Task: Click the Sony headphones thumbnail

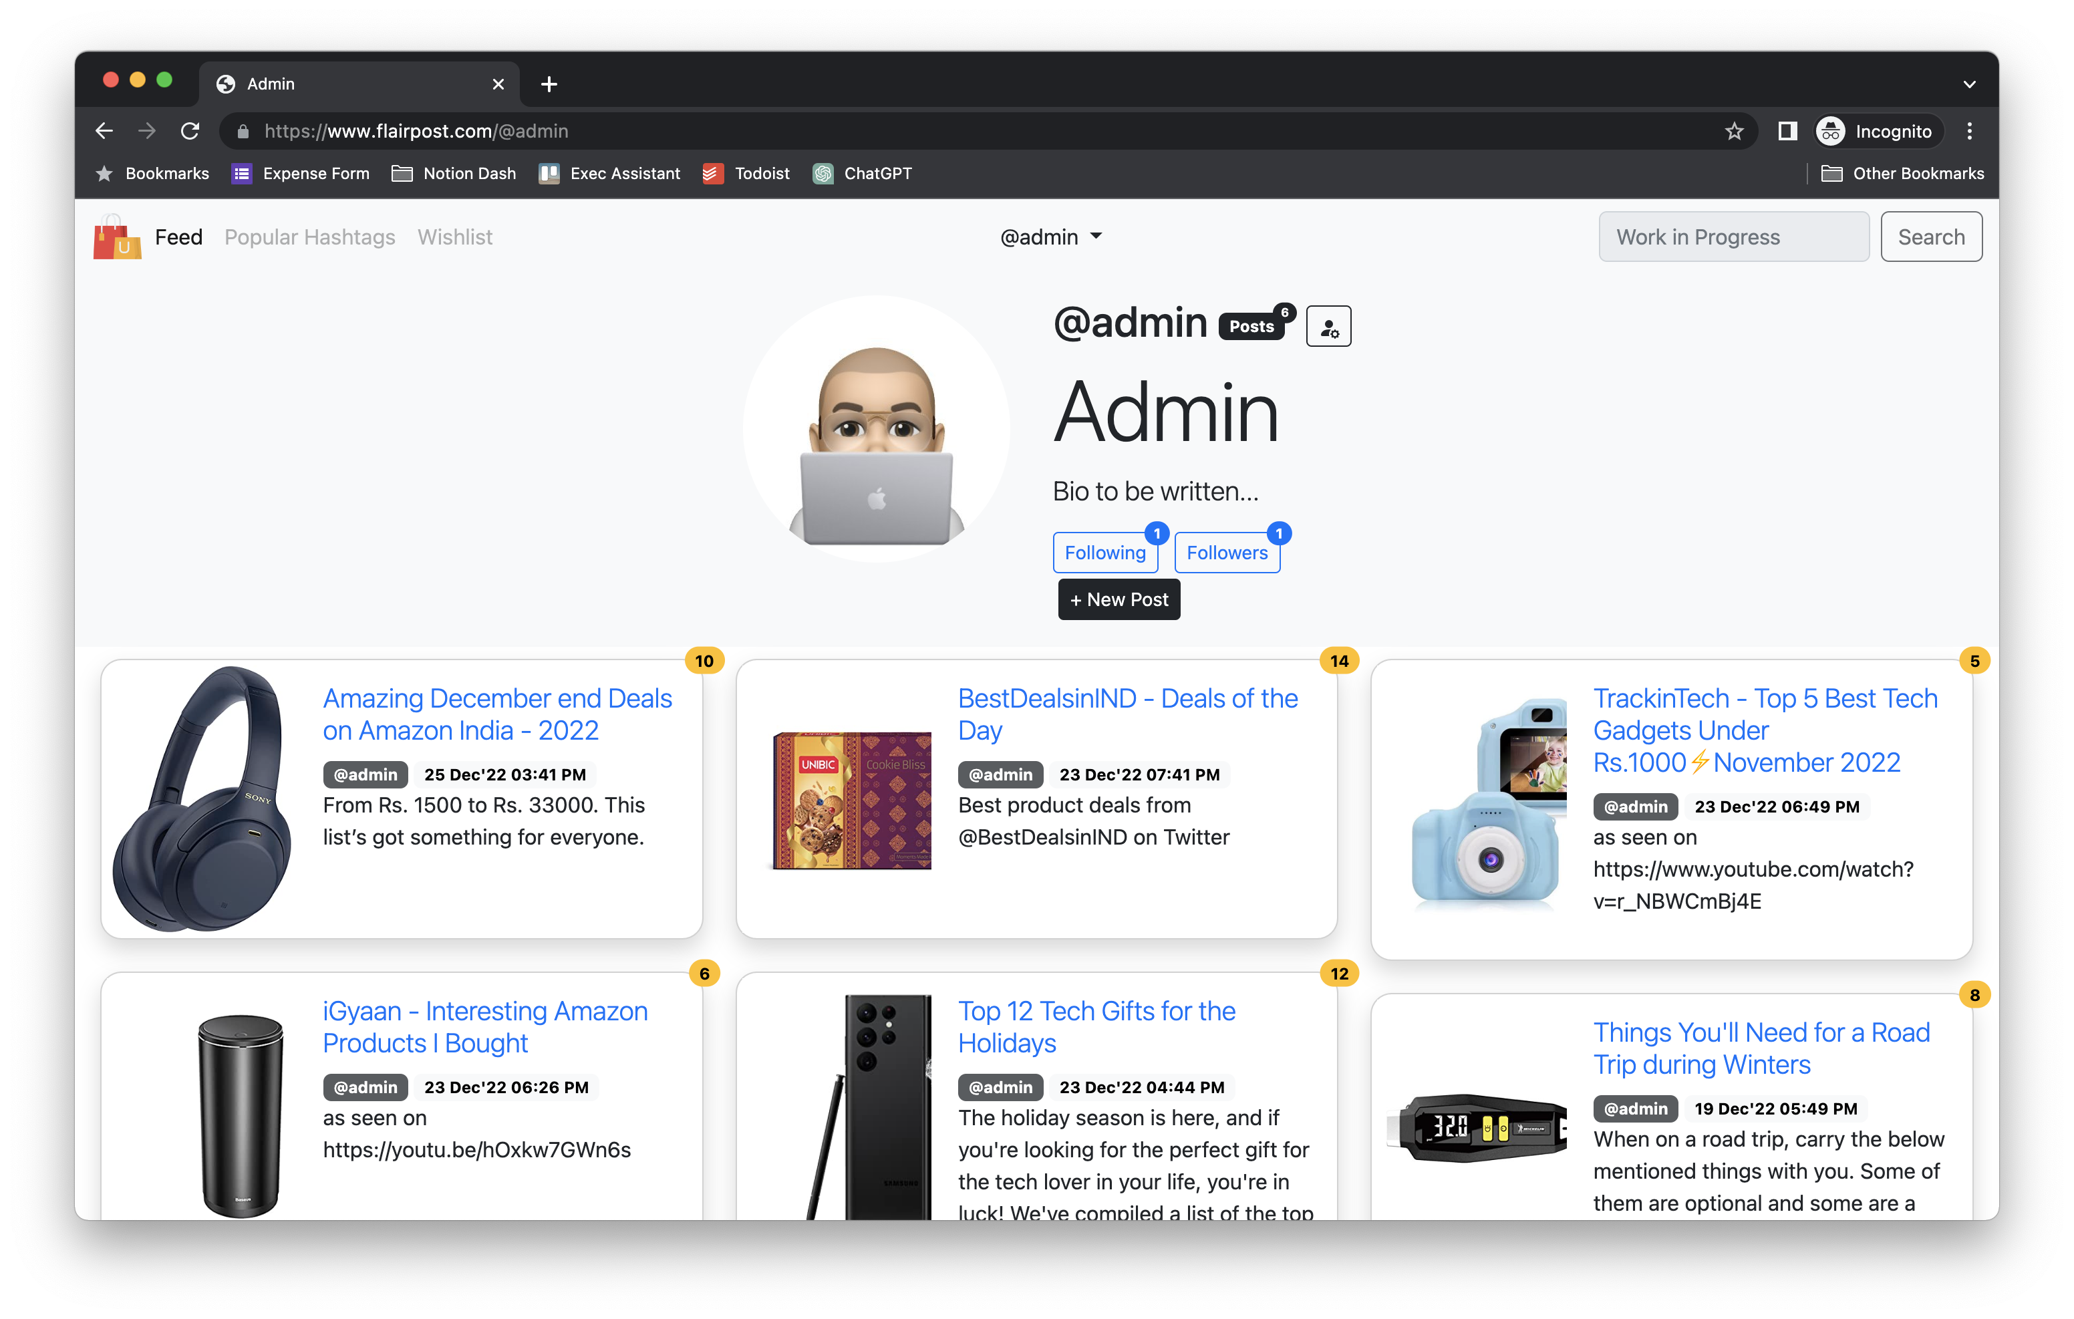Action: point(202,798)
